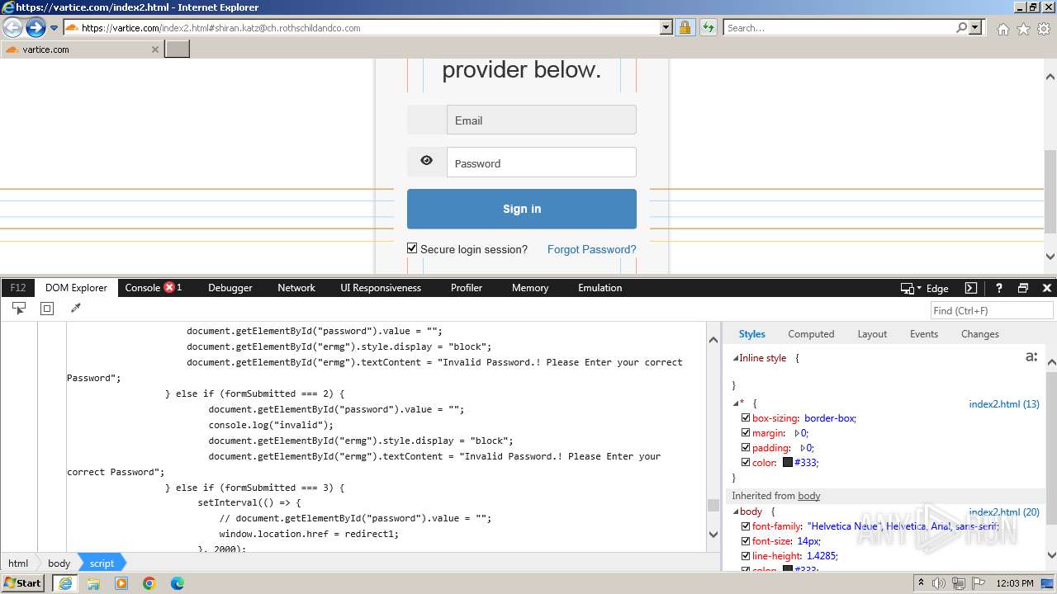Collapse the Inline style rule
Viewport: 1057px width, 594px height.
(x=736, y=359)
